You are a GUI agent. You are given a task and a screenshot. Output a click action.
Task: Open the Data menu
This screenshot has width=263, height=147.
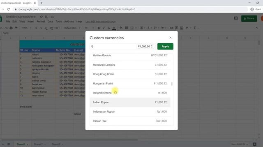[x=50, y=22]
